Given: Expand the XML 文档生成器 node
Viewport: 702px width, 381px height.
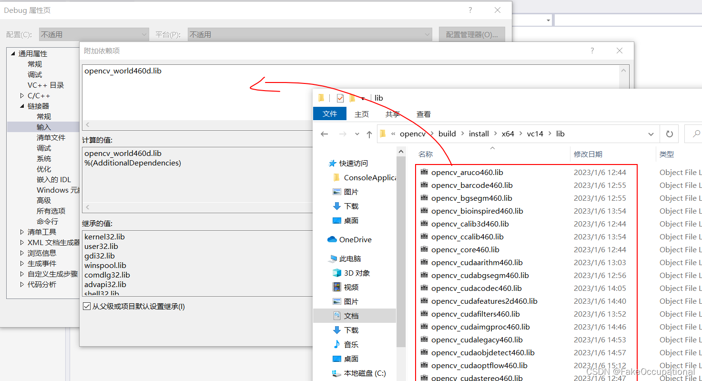Looking at the screenshot, I should (x=22, y=243).
